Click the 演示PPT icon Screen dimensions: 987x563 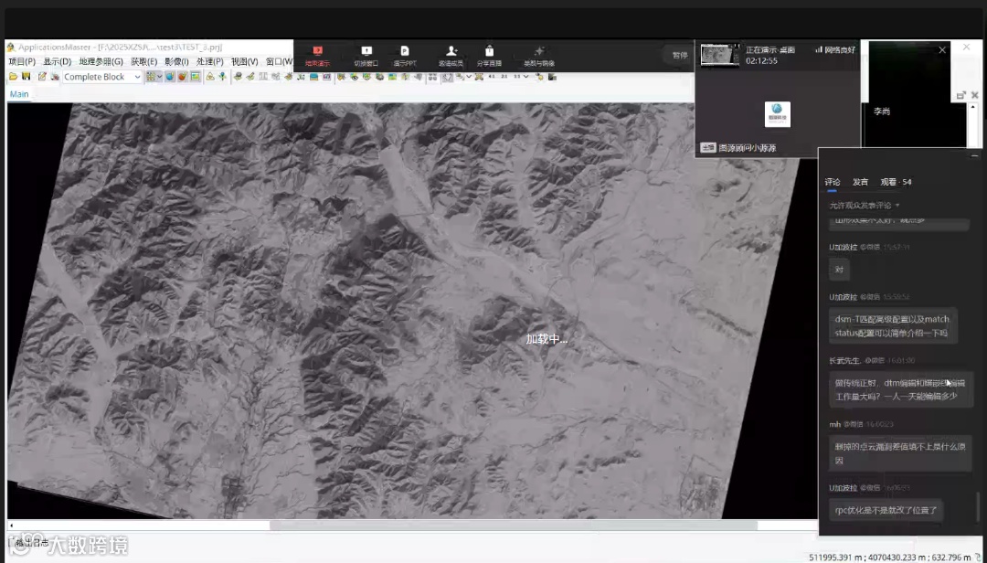(x=405, y=51)
